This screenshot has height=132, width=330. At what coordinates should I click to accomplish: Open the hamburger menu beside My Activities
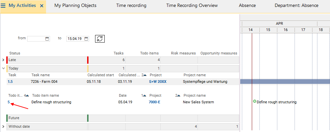coord(3,6)
